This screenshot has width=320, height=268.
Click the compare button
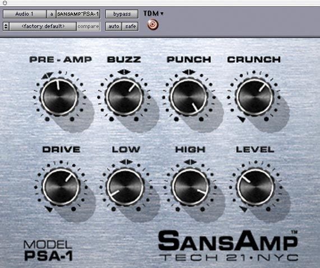89,26
